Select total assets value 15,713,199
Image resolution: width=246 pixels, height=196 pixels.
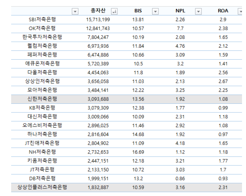(x=98, y=19)
